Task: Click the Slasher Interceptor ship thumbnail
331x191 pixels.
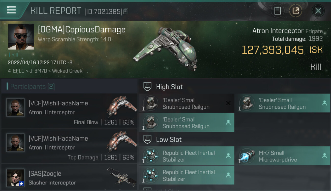Action: point(122,177)
